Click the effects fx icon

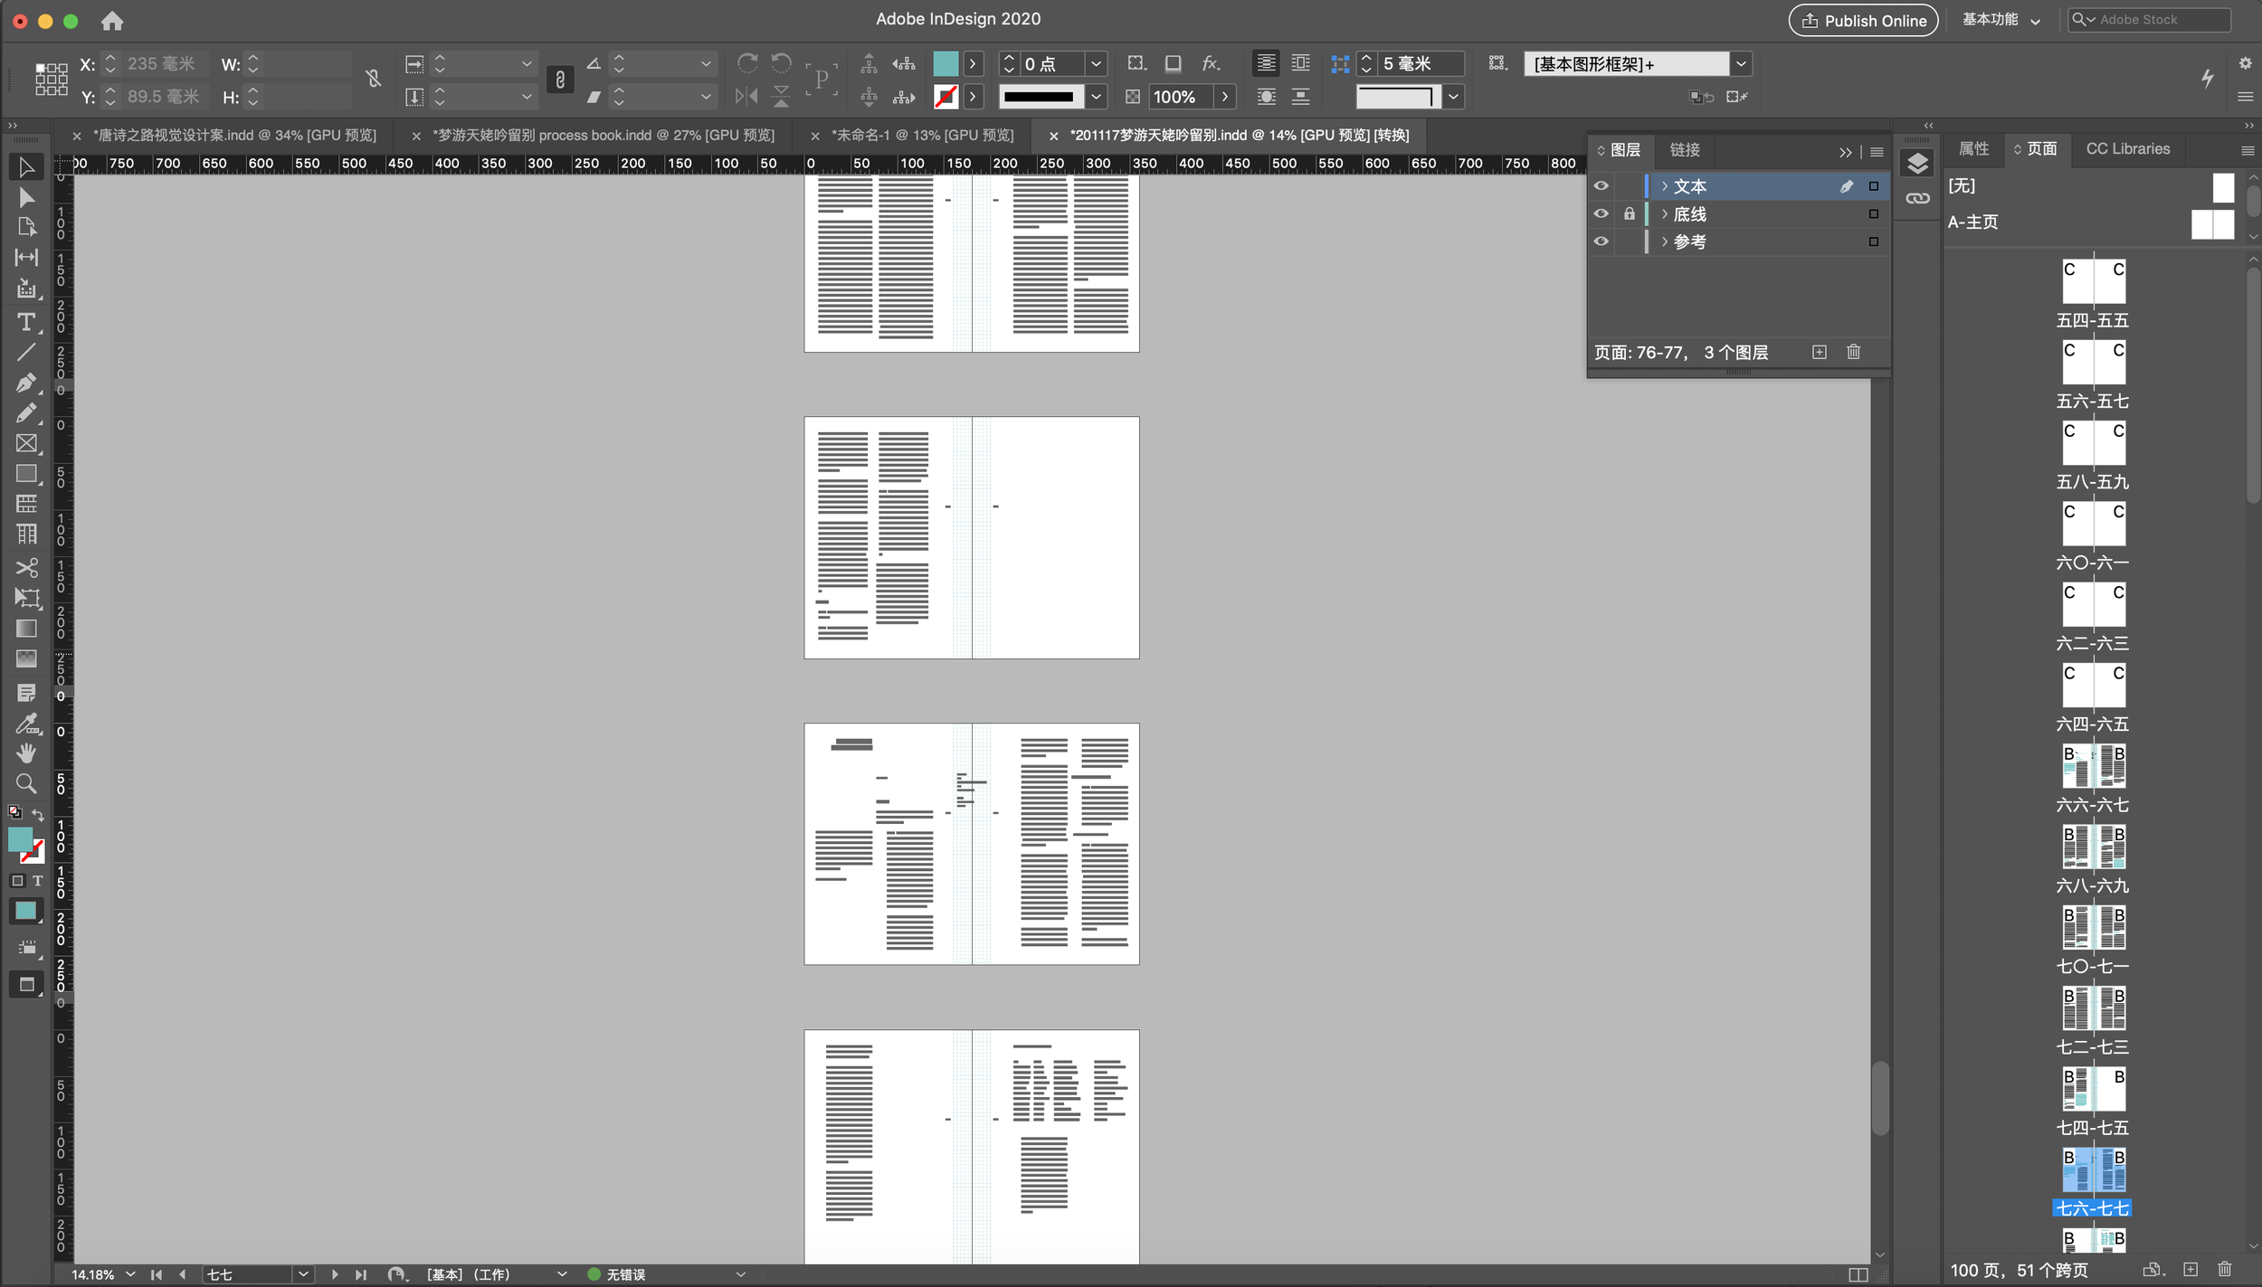[x=1211, y=63]
